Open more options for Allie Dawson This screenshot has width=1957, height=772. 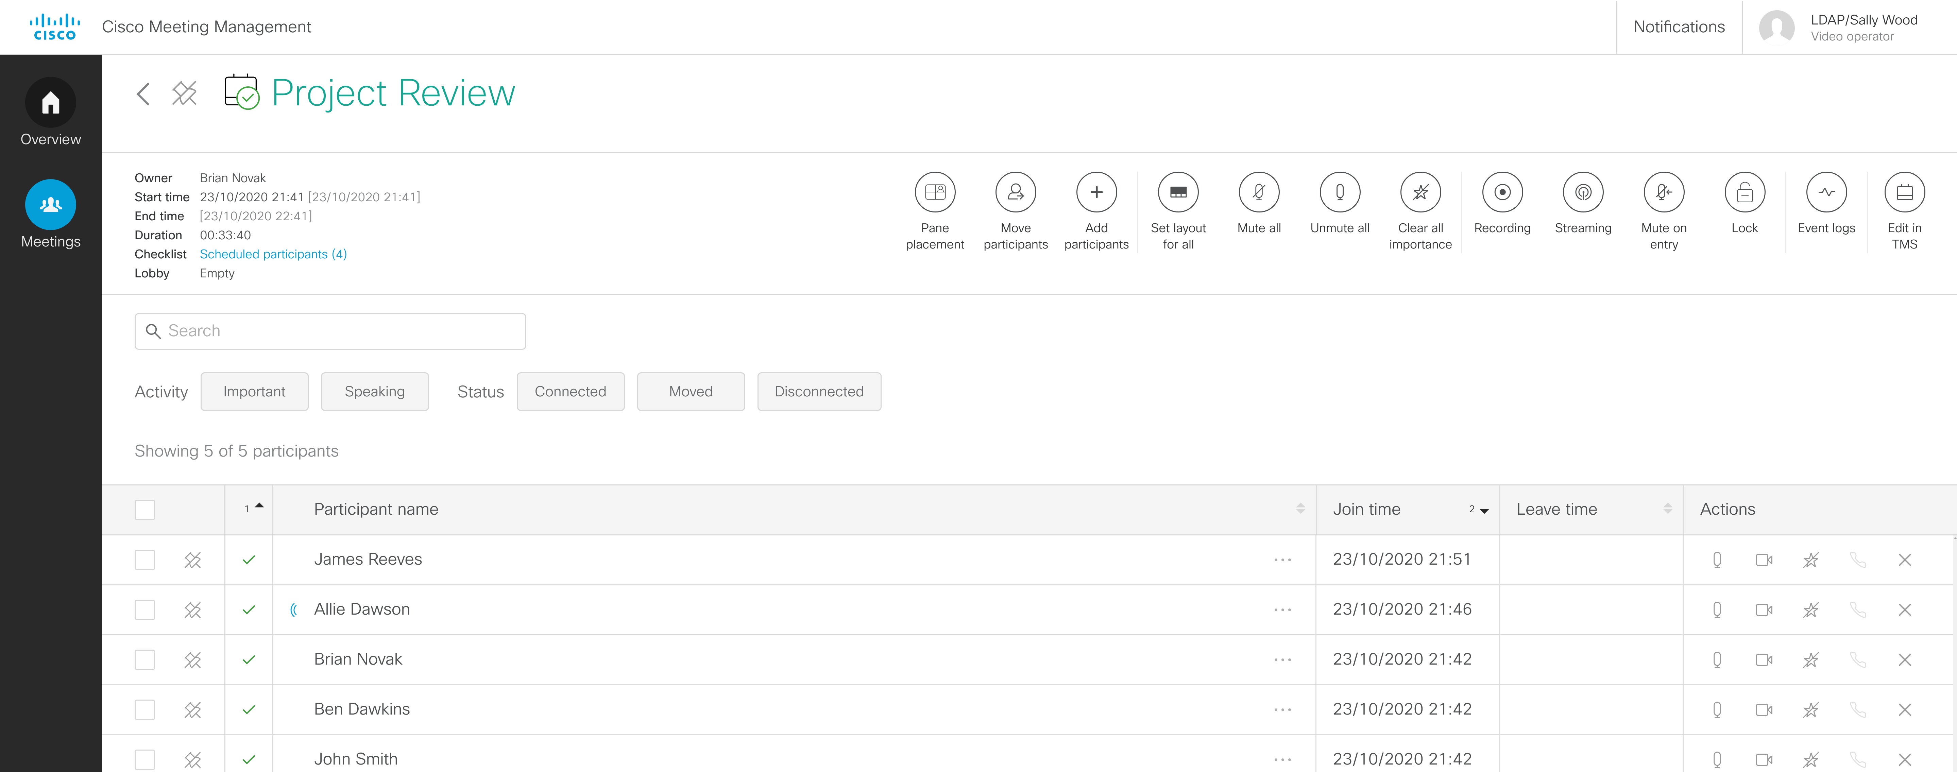pyautogui.click(x=1282, y=610)
